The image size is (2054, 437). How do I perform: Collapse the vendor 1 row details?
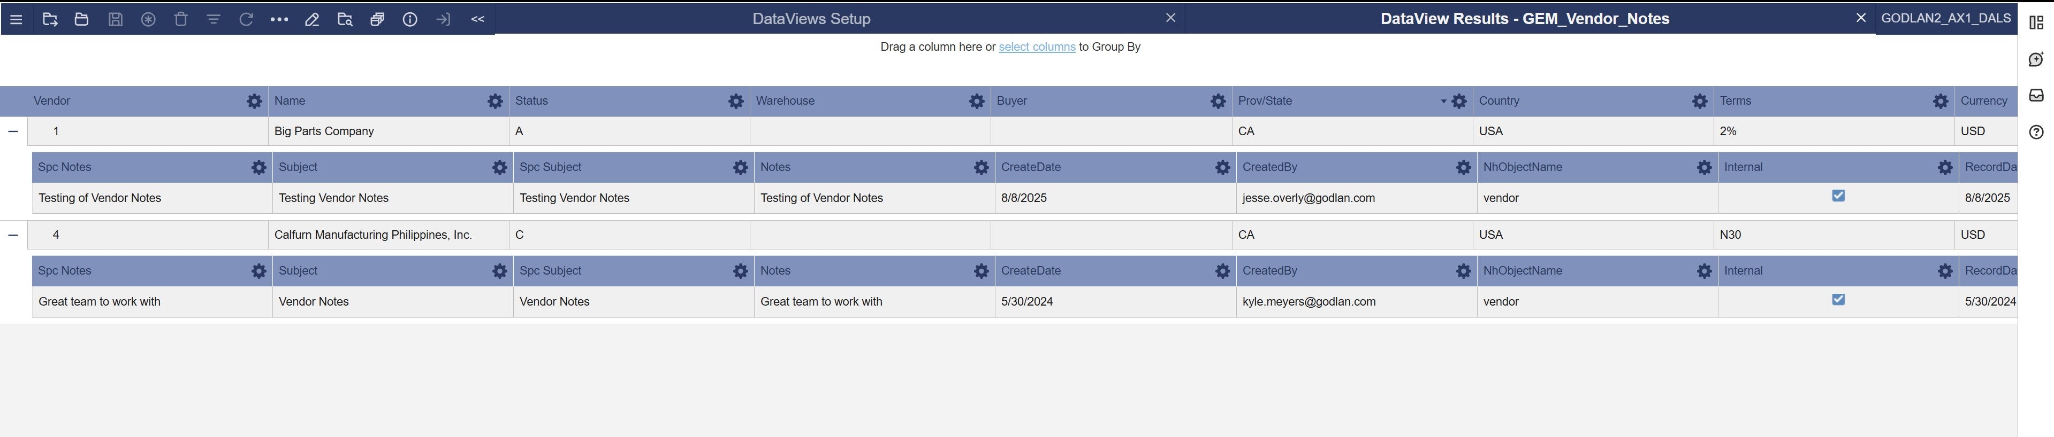click(x=13, y=131)
